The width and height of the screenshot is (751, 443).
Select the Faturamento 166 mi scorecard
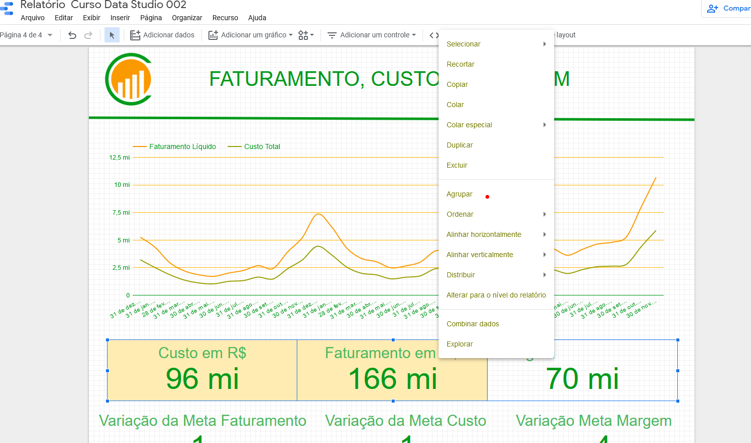[392, 370]
